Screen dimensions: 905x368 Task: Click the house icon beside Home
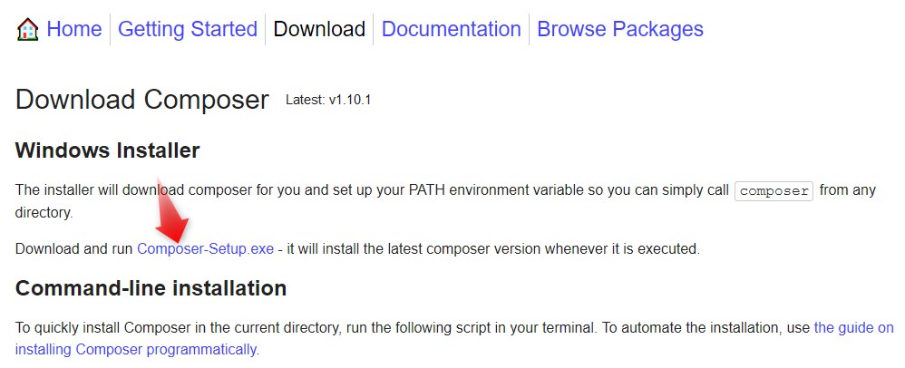point(27,30)
